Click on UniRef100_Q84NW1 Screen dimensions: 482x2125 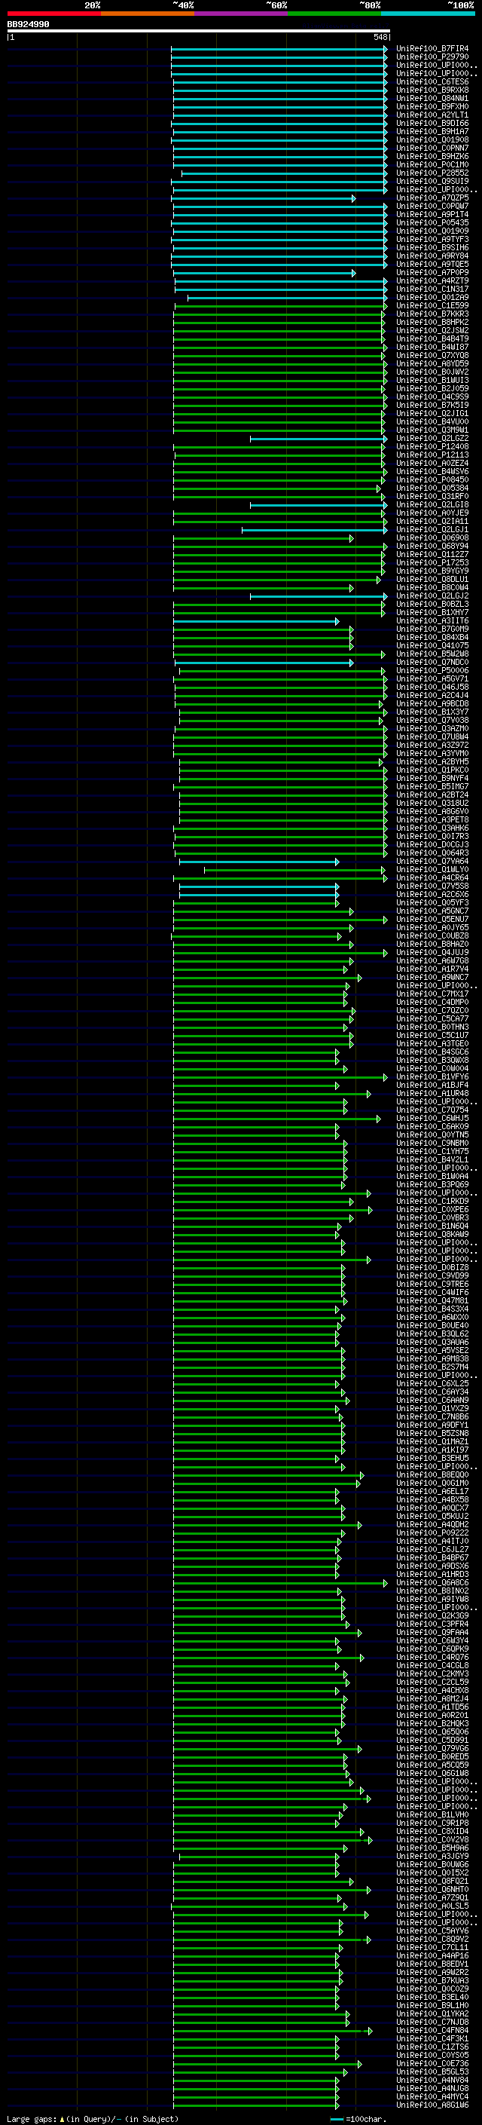(x=432, y=98)
